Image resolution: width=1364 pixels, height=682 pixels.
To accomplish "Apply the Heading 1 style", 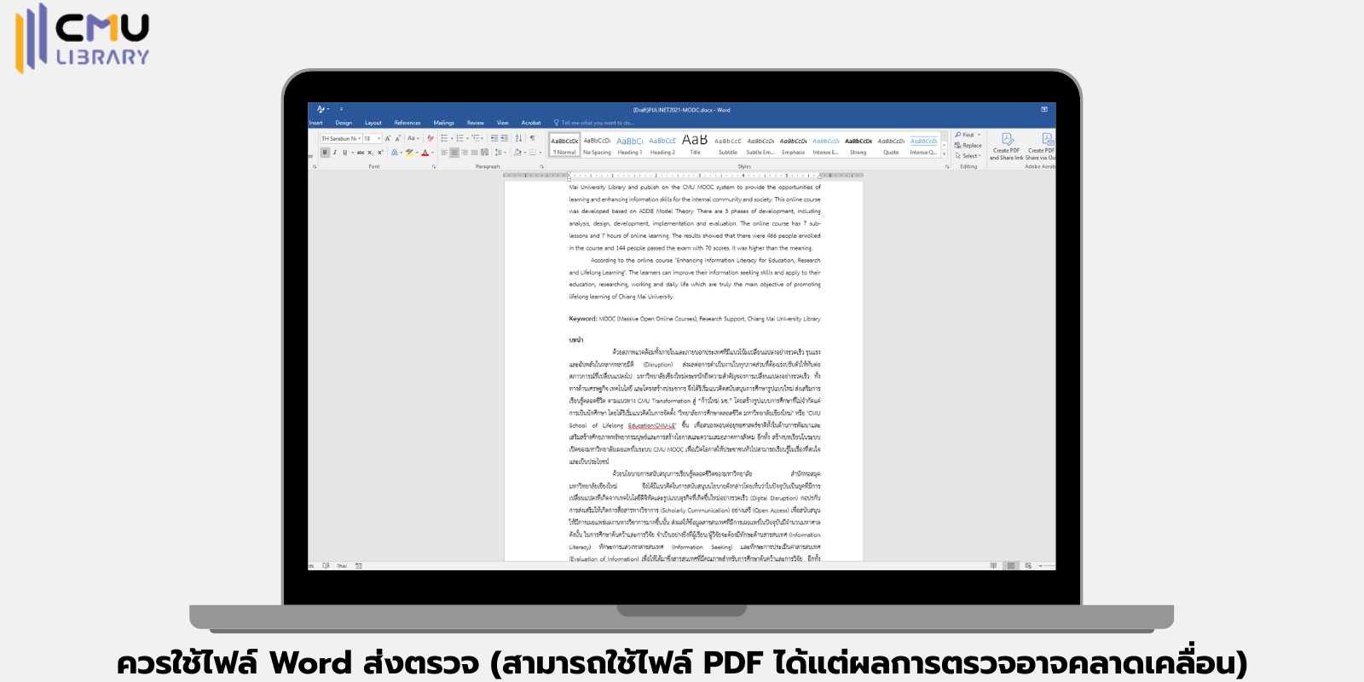I will [630, 145].
